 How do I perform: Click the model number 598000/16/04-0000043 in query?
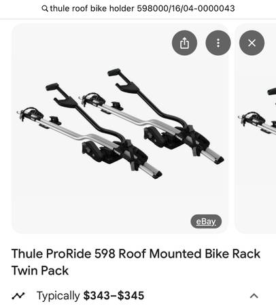[x=186, y=9]
